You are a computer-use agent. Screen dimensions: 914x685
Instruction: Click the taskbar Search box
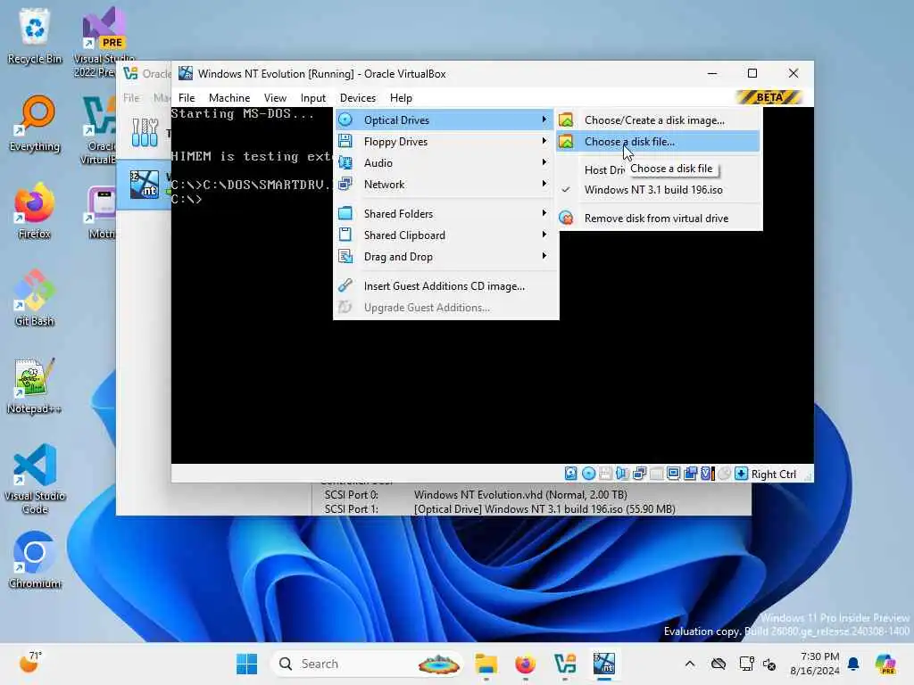368,664
